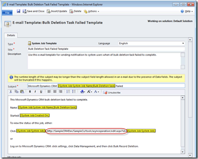Align text left

point(49,91)
